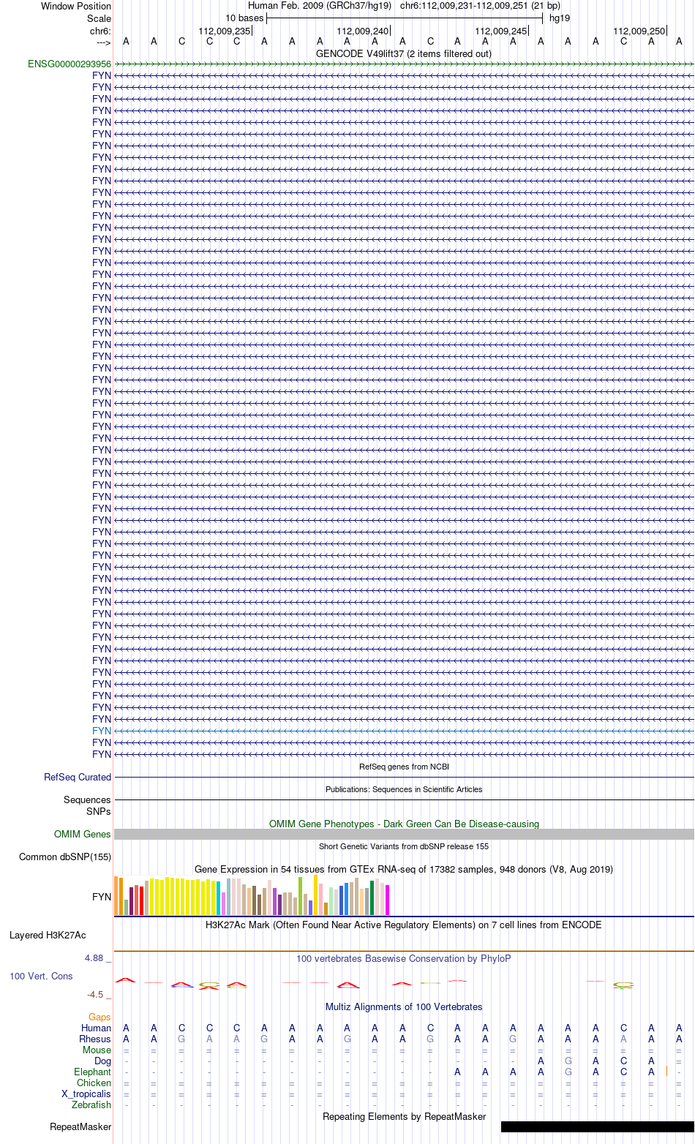The width and height of the screenshot is (695, 1144).
Task: Open '100 vertebrates Basewise Conservation by PhyloP' title
Action: tap(404, 958)
